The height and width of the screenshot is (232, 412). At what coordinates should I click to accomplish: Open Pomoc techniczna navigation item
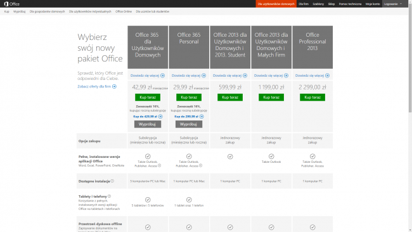tap(350, 4)
